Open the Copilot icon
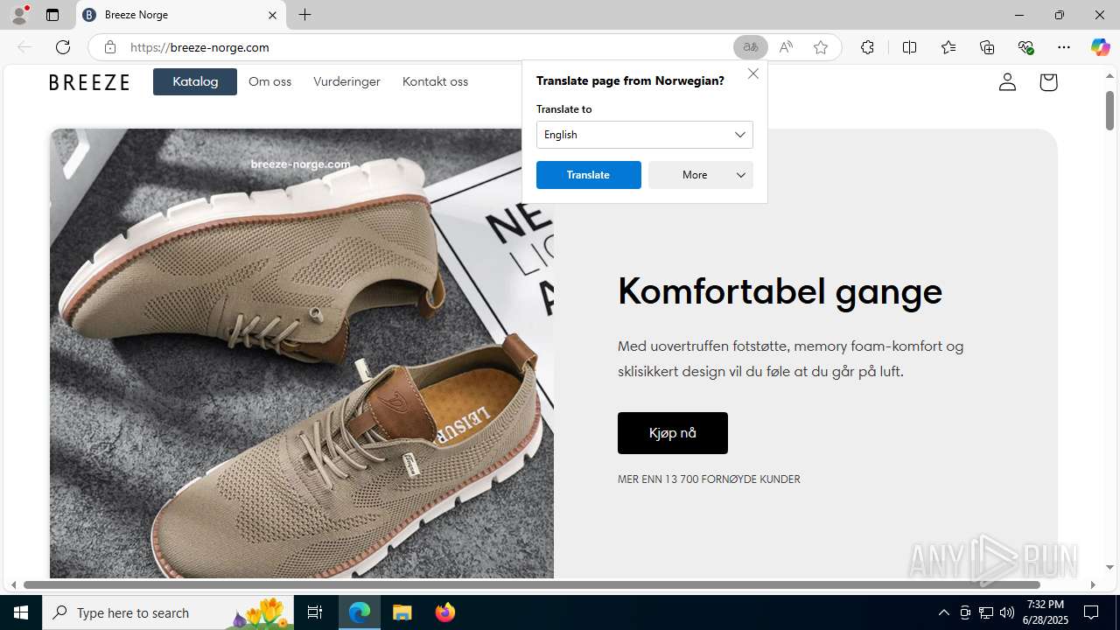Image resolution: width=1120 pixels, height=630 pixels. point(1100,47)
